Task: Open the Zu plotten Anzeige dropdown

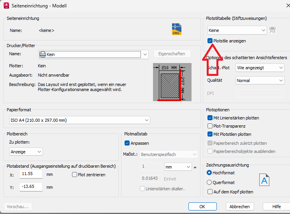Action: coord(26,152)
